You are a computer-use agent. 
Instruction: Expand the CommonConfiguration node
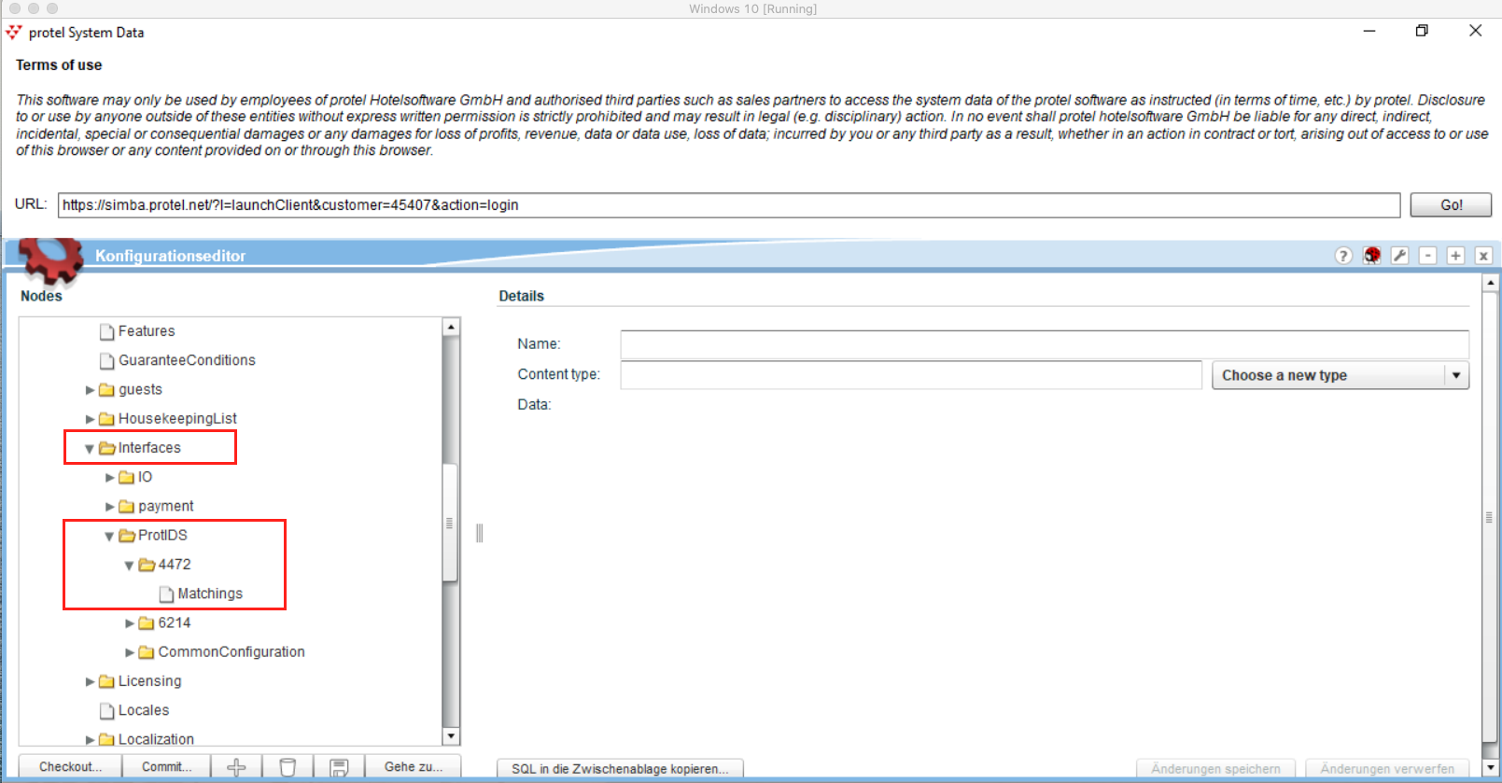point(130,652)
